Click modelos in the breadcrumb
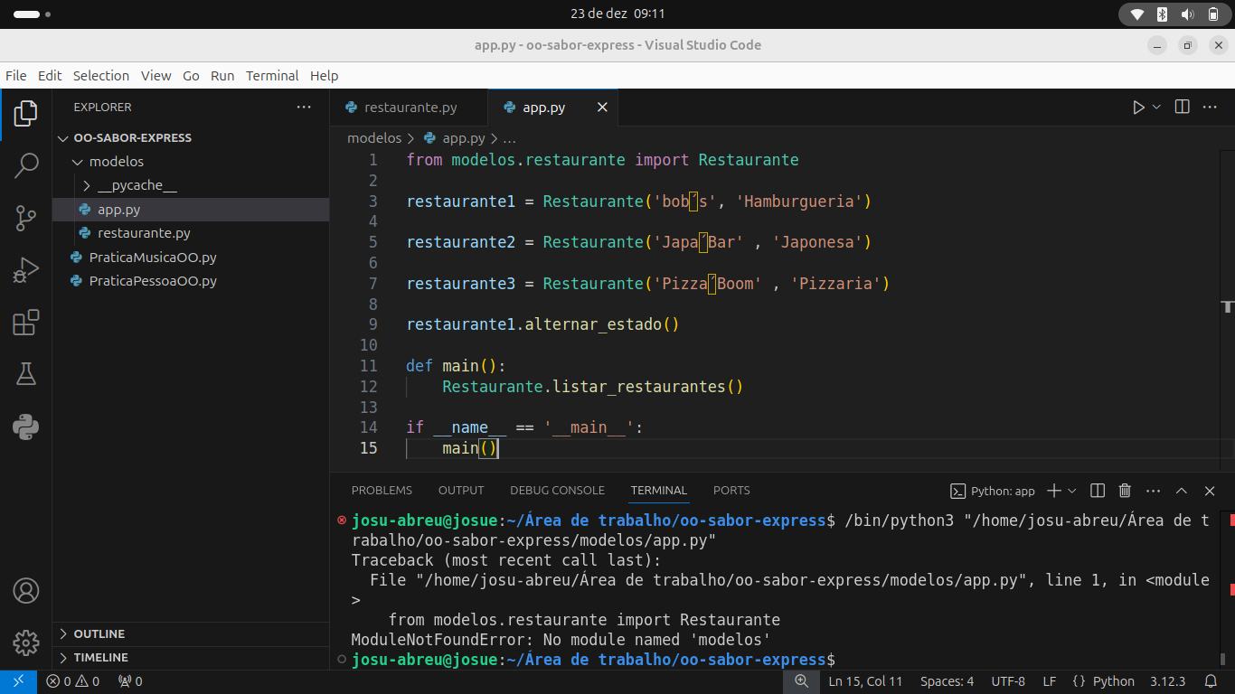This screenshot has height=694, width=1235. click(374, 138)
